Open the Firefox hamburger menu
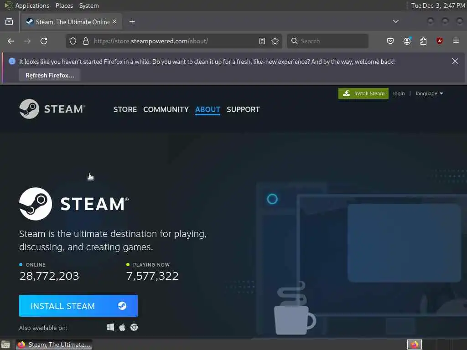467x350 pixels. coord(456,41)
